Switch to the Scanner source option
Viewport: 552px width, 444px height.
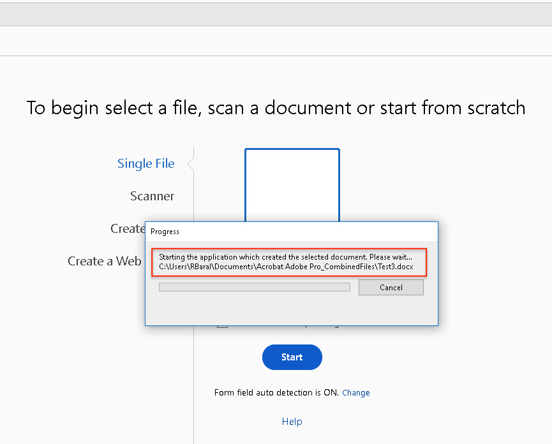click(x=152, y=196)
